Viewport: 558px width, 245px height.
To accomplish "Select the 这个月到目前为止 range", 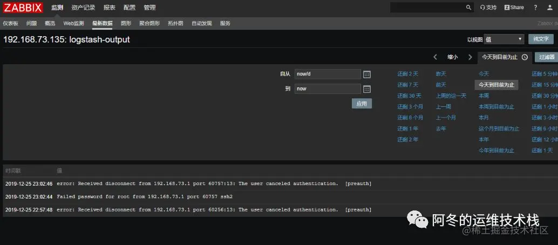I will point(499,129).
